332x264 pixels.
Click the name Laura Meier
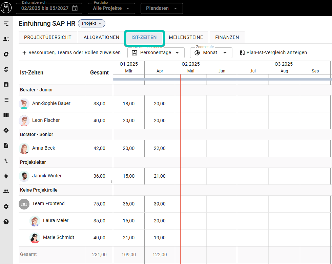point(56,220)
